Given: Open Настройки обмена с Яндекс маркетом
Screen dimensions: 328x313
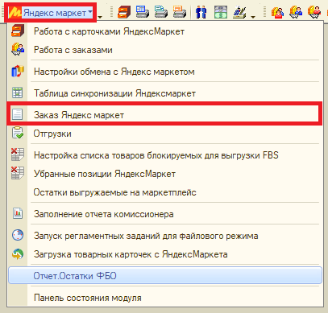Looking at the screenshot, I should pyautogui.click(x=165, y=72).
